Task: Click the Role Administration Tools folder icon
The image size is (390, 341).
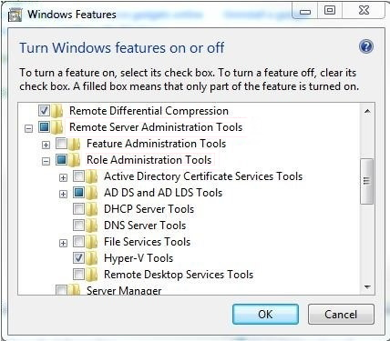Action: coord(75,160)
